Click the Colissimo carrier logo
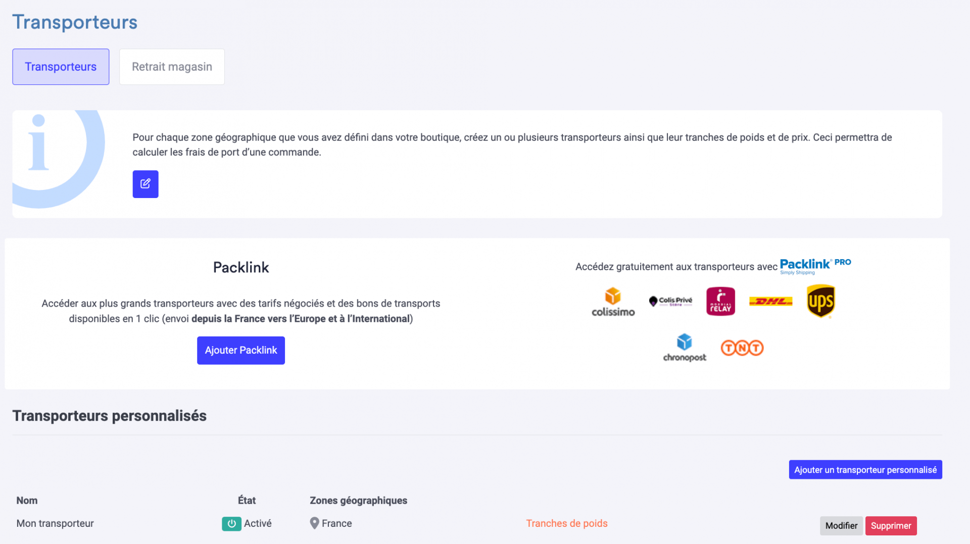 [613, 302]
